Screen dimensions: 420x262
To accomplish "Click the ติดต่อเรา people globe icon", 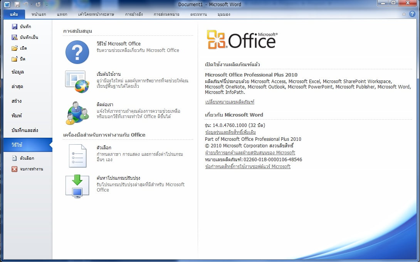I will pos(77,113).
